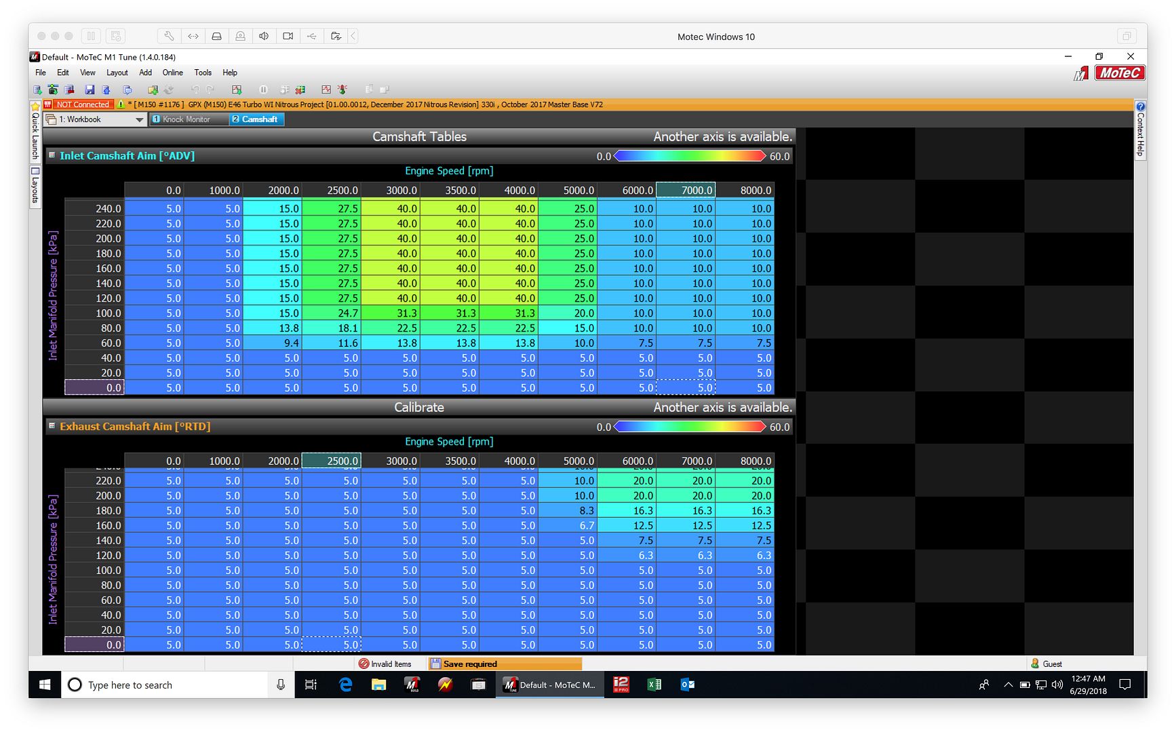Select the Camshaft worksheet tab
1176x732 pixels.
256,119
